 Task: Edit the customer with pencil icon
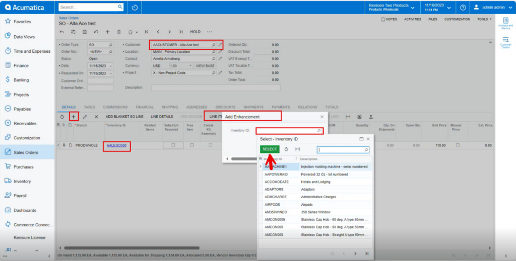(220, 45)
